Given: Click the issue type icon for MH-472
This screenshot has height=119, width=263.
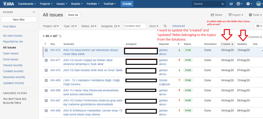Looking at the screenshot, I should click(46, 50).
